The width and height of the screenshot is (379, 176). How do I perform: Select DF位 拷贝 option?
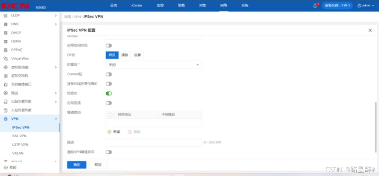pyautogui.click(x=112, y=55)
